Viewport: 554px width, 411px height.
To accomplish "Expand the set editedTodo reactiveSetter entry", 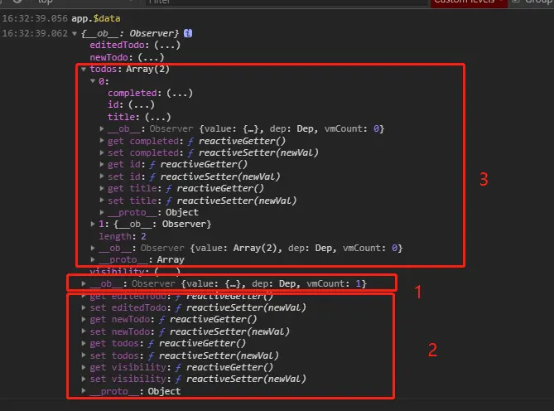I will click(x=84, y=307).
